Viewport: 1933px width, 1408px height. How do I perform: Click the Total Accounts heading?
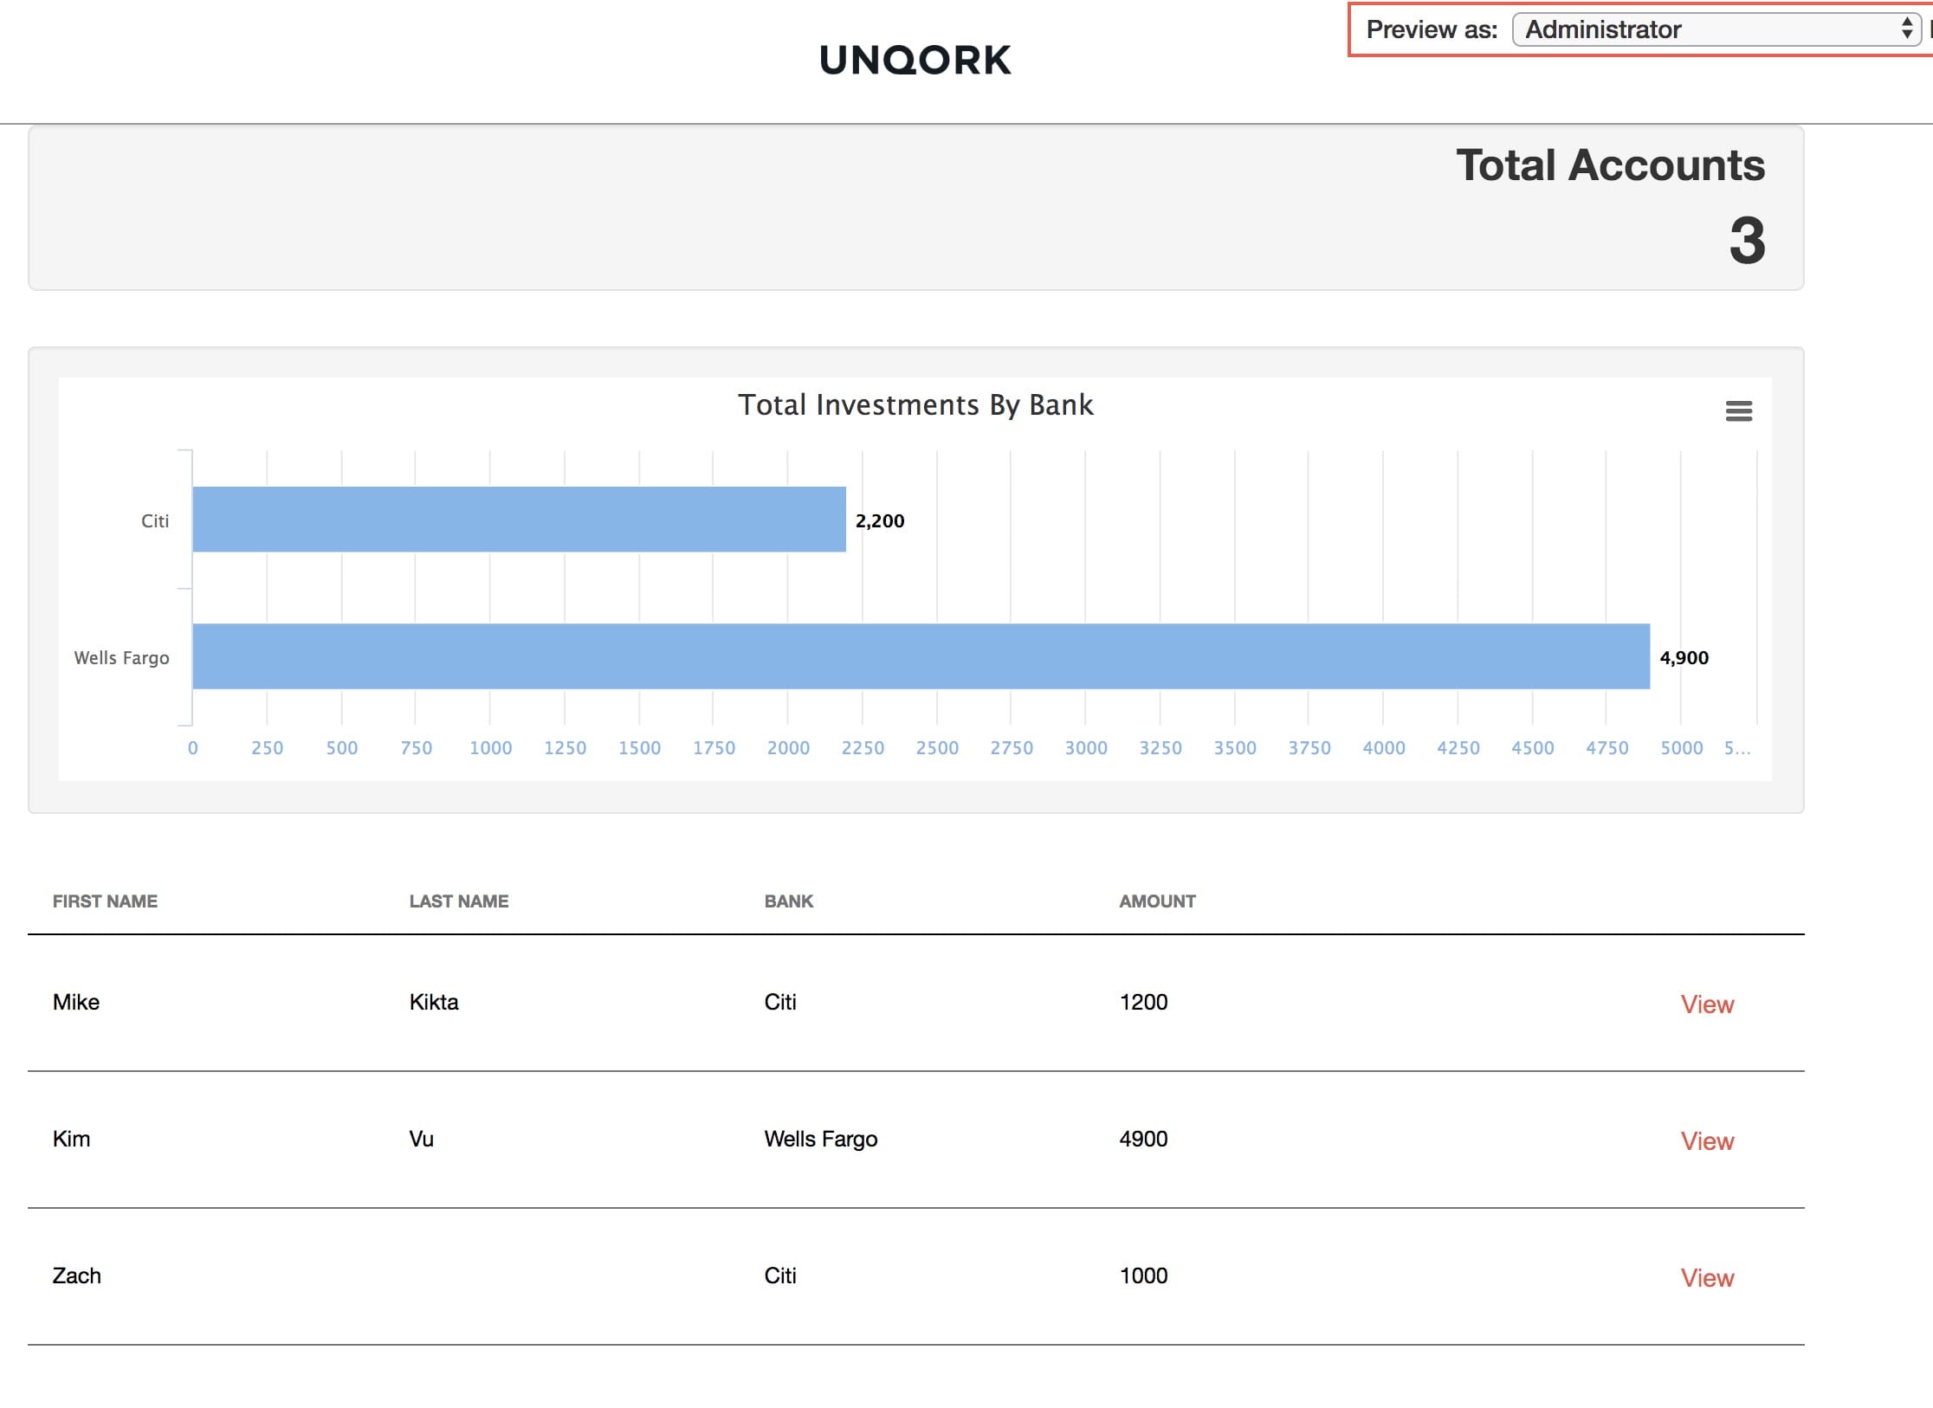click(x=1610, y=165)
